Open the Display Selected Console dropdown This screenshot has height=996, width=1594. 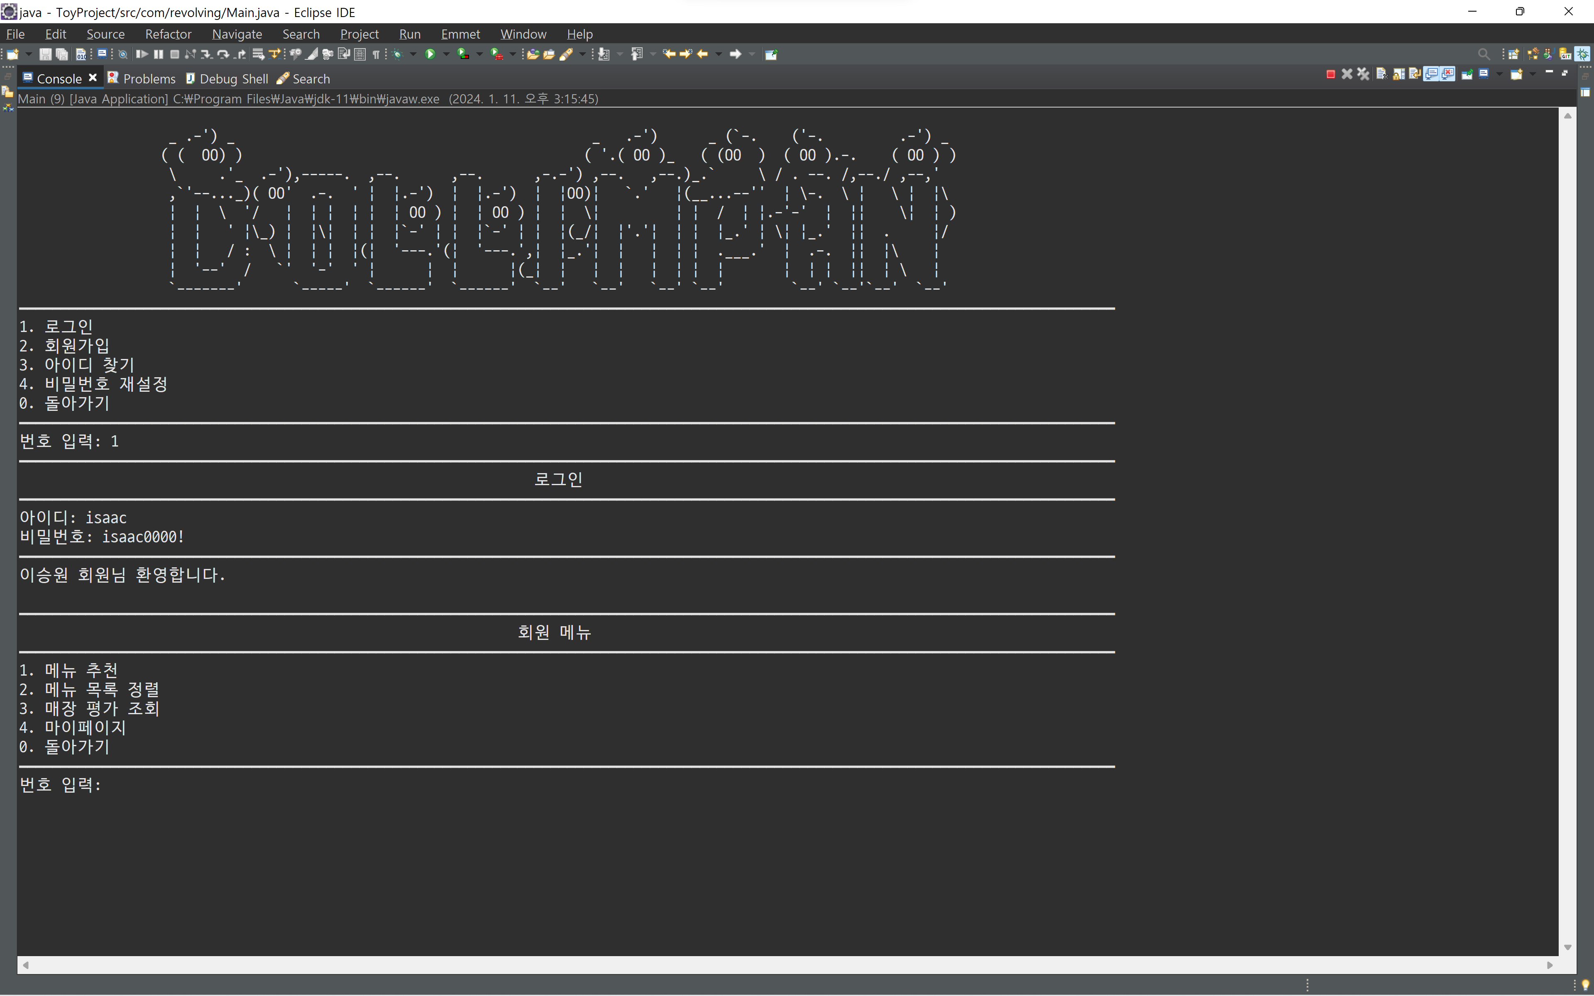pos(1500,74)
